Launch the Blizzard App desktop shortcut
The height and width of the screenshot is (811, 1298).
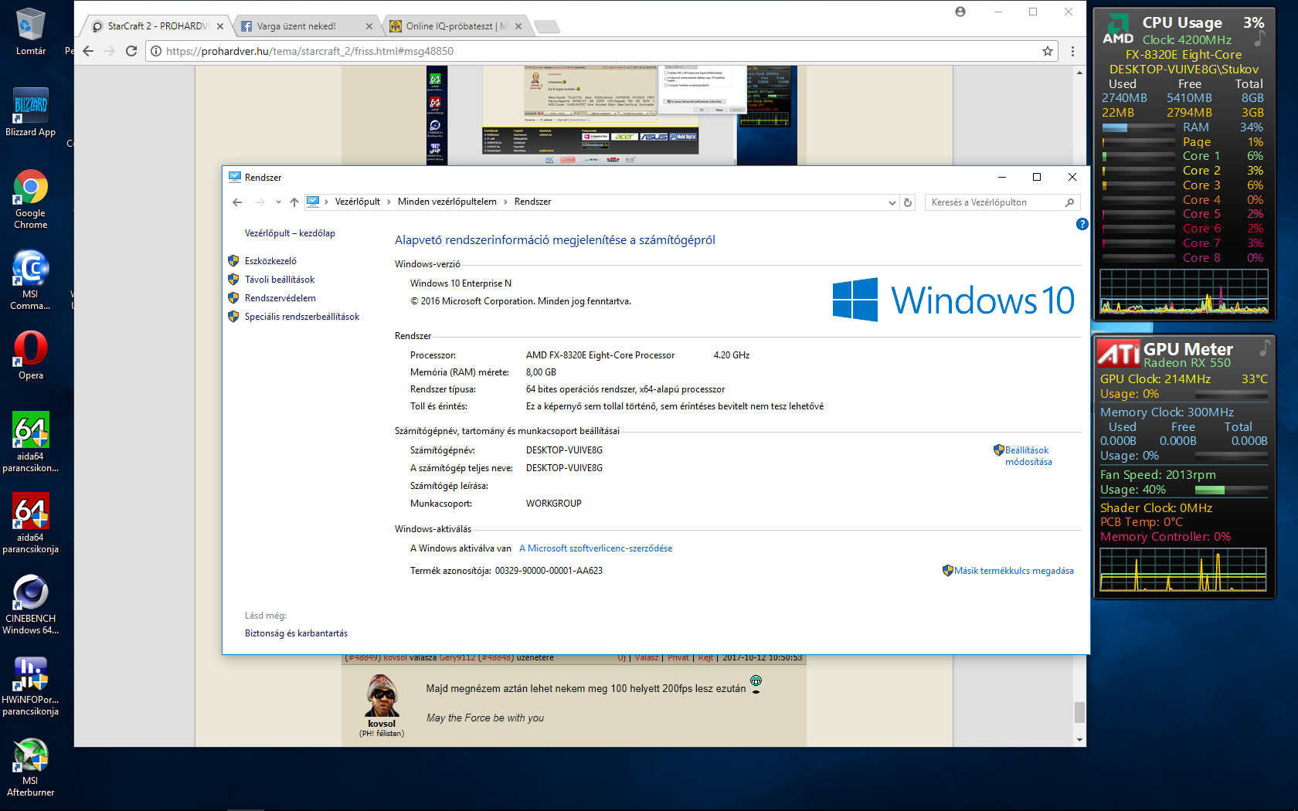pyautogui.click(x=30, y=114)
